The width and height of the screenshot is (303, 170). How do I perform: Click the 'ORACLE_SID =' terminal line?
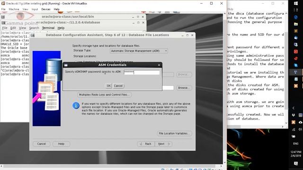(x=15, y=44)
